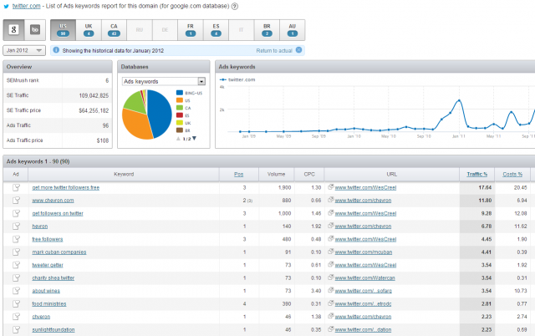Expand the 'Ads keywords' databases dropdown

pyautogui.click(x=165, y=81)
